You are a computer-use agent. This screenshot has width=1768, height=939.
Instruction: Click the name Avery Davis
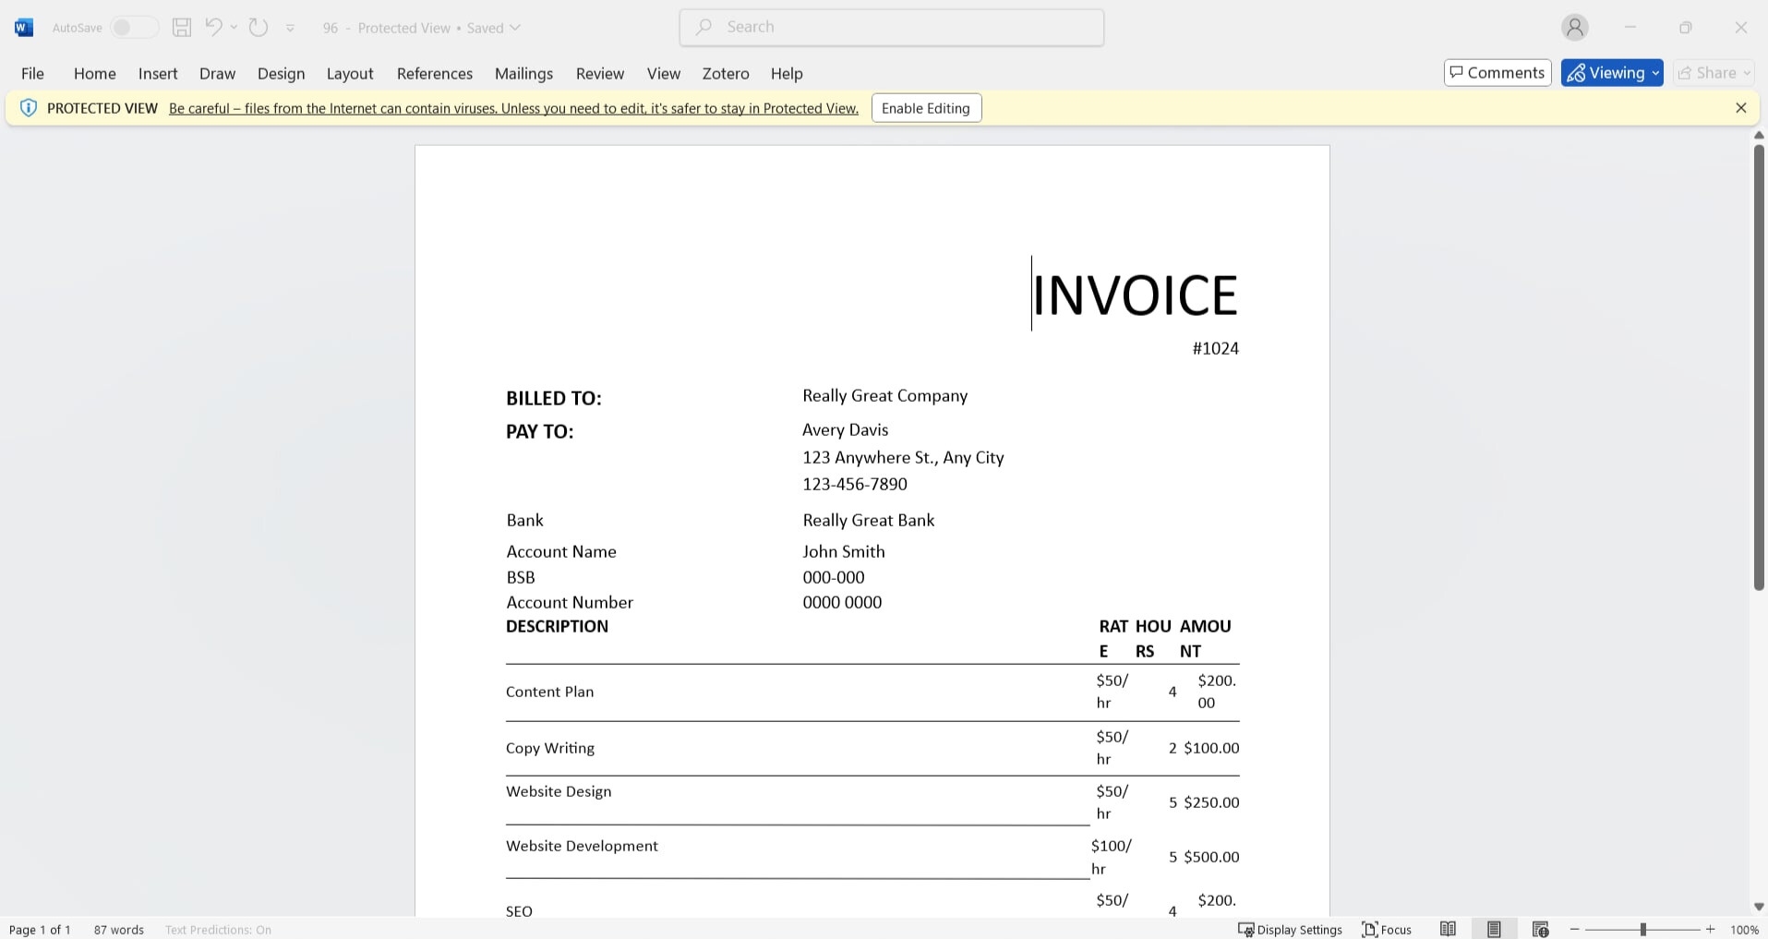coord(845,429)
